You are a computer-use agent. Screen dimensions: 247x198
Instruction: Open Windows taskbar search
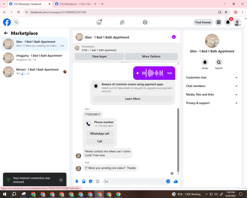coord(14,194)
